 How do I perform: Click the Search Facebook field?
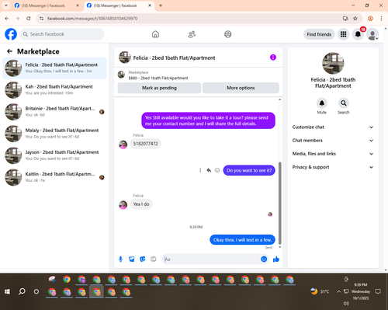pyautogui.click(x=62, y=34)
